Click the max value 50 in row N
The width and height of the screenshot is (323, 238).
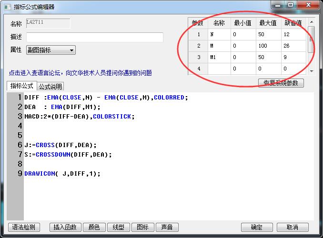[x=268, y=34]
